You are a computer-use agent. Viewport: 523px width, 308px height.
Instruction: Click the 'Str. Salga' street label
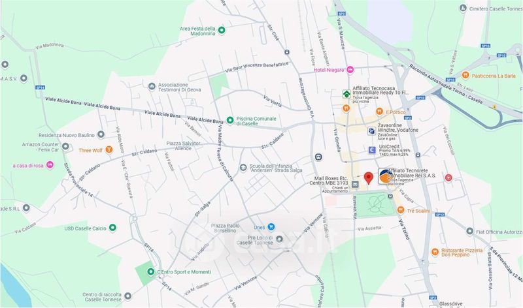[202, 209]
